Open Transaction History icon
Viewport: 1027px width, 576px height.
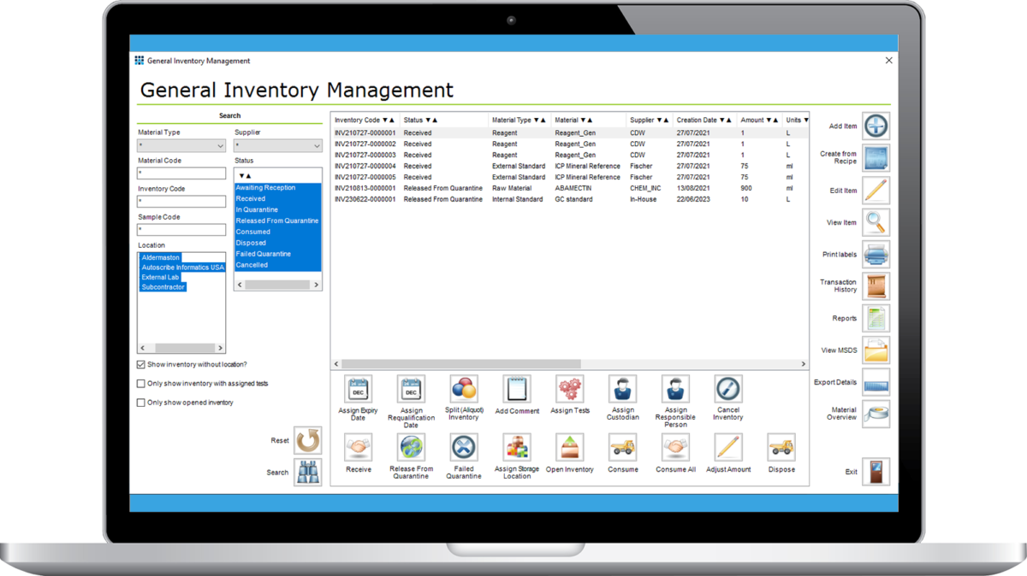[x=876, y=286]
